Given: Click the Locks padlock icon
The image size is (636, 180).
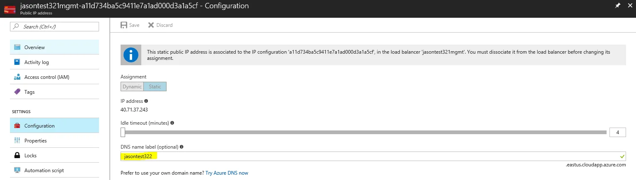Looking at the screenshot, I should pyautogui.click(x=17, y=155).
